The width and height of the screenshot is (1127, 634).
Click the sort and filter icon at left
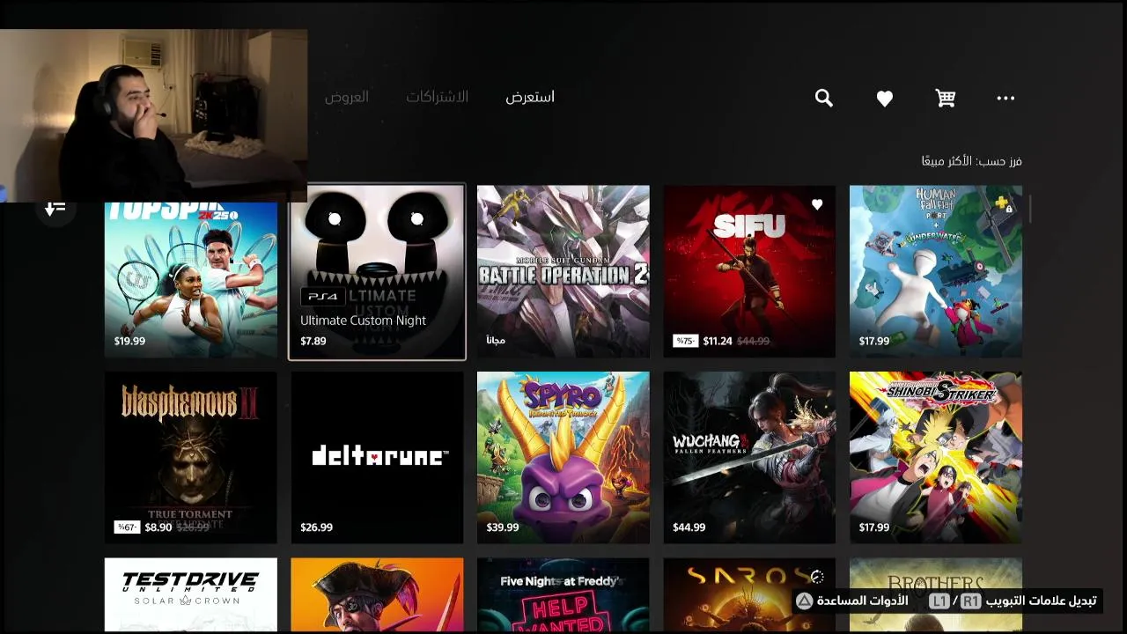click(55, 208)
